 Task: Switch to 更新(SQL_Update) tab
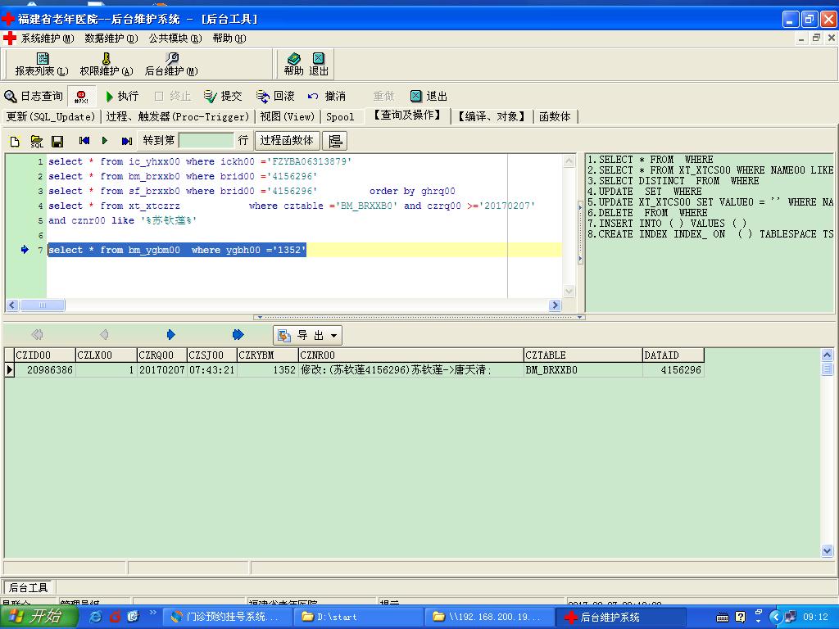pyautogui.click(x=50, y=117)
